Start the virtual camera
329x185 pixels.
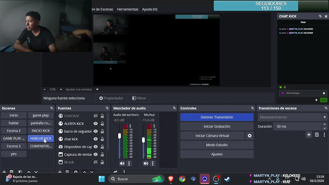click(212, 136)
